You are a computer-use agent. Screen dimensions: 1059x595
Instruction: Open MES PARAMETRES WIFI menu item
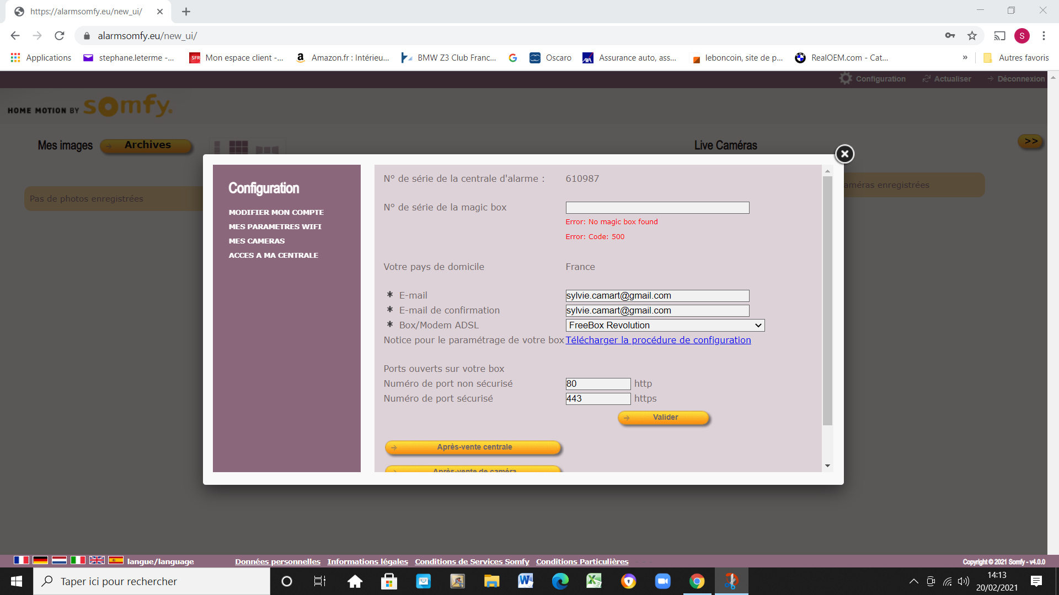click(x=275, y=226)
